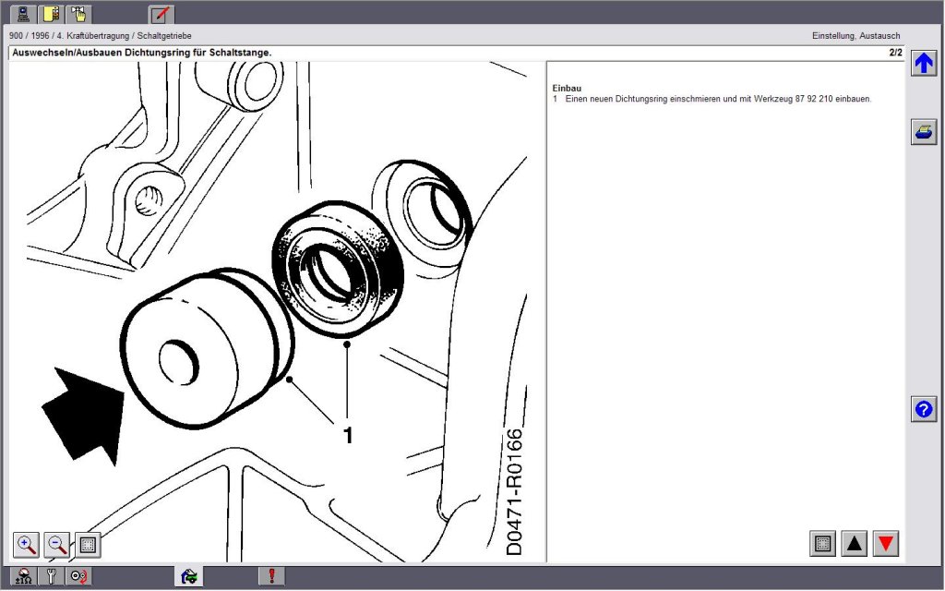Zoom out of the diagram
The width and height of the screenshot is (945, 591).
(x=57, y=545)
